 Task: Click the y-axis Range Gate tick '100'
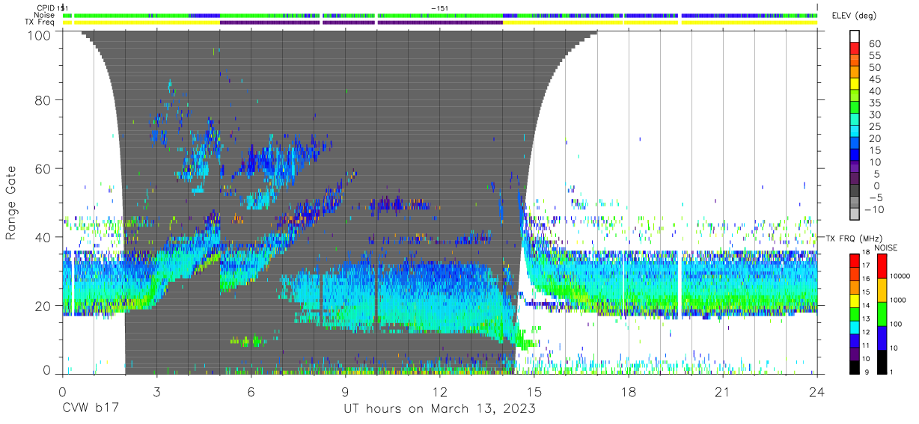point(40,35)
